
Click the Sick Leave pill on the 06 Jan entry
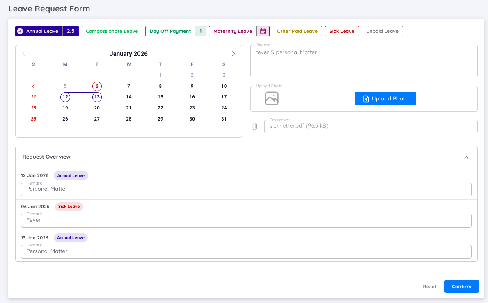click(x=69, y=206)
